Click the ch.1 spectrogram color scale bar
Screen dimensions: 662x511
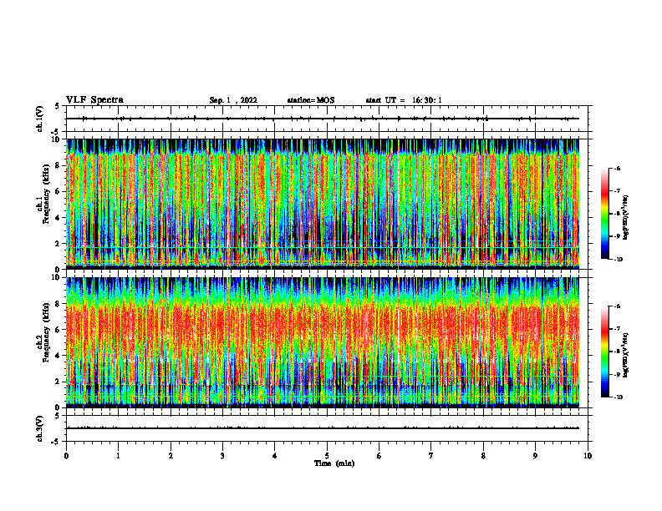(x=604, y=214)
